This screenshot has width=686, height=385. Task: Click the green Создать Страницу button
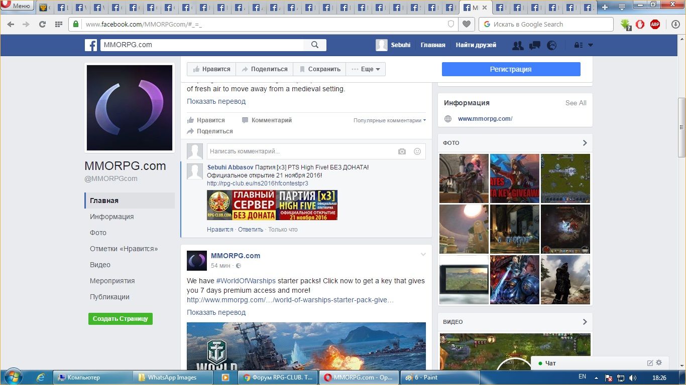[121, 319]
